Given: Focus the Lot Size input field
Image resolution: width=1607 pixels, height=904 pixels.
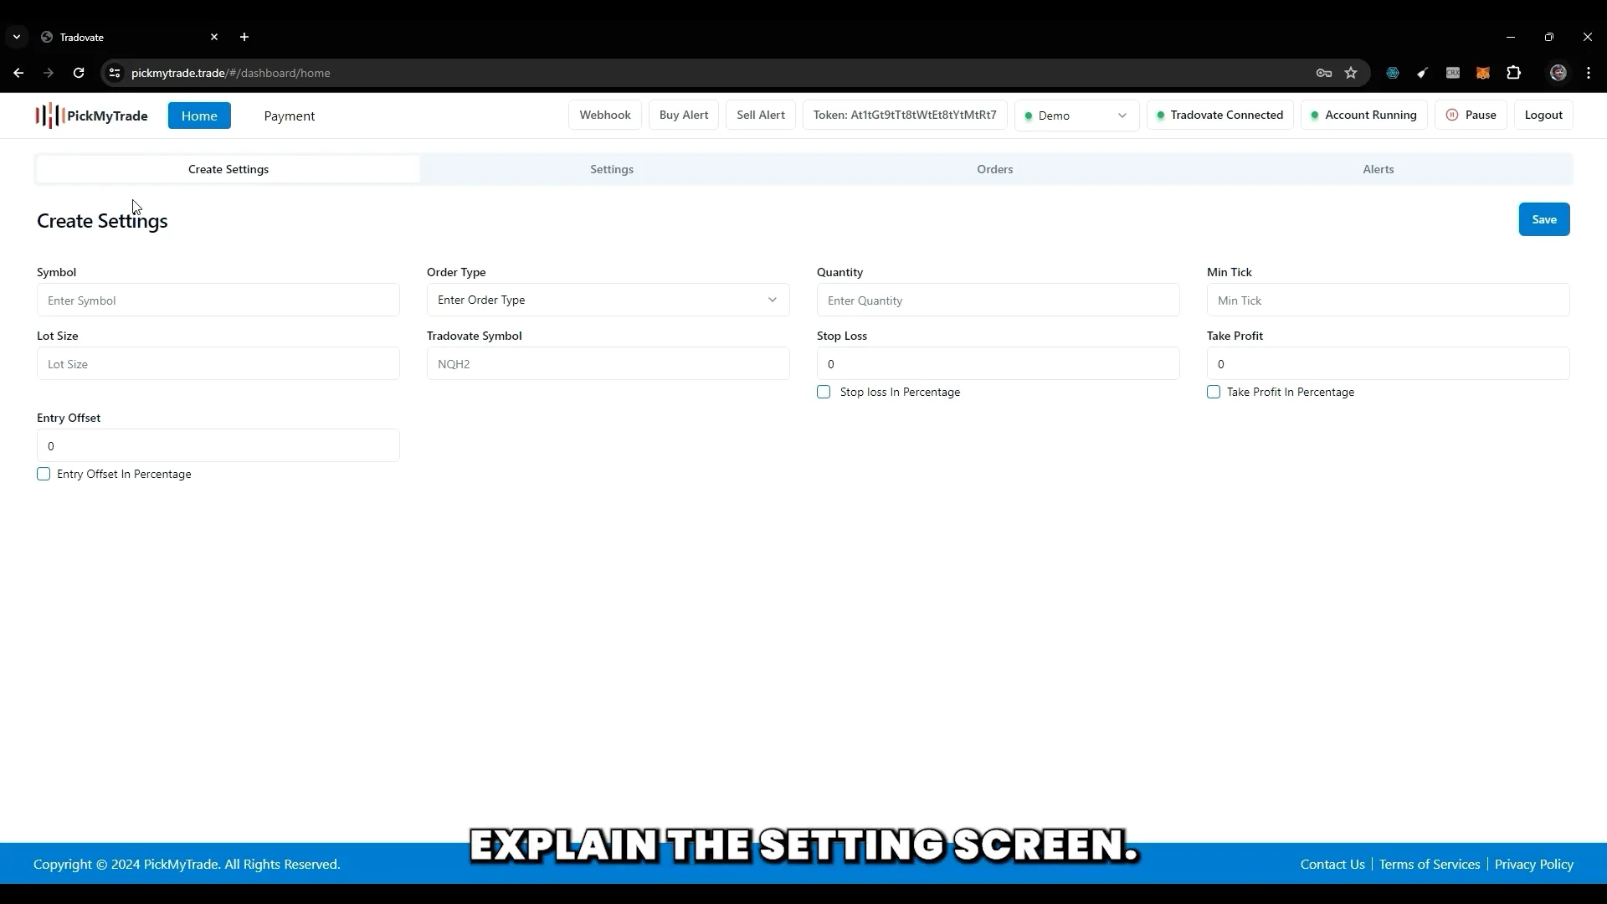Looking at the screenshot, I should pos(218,363).
